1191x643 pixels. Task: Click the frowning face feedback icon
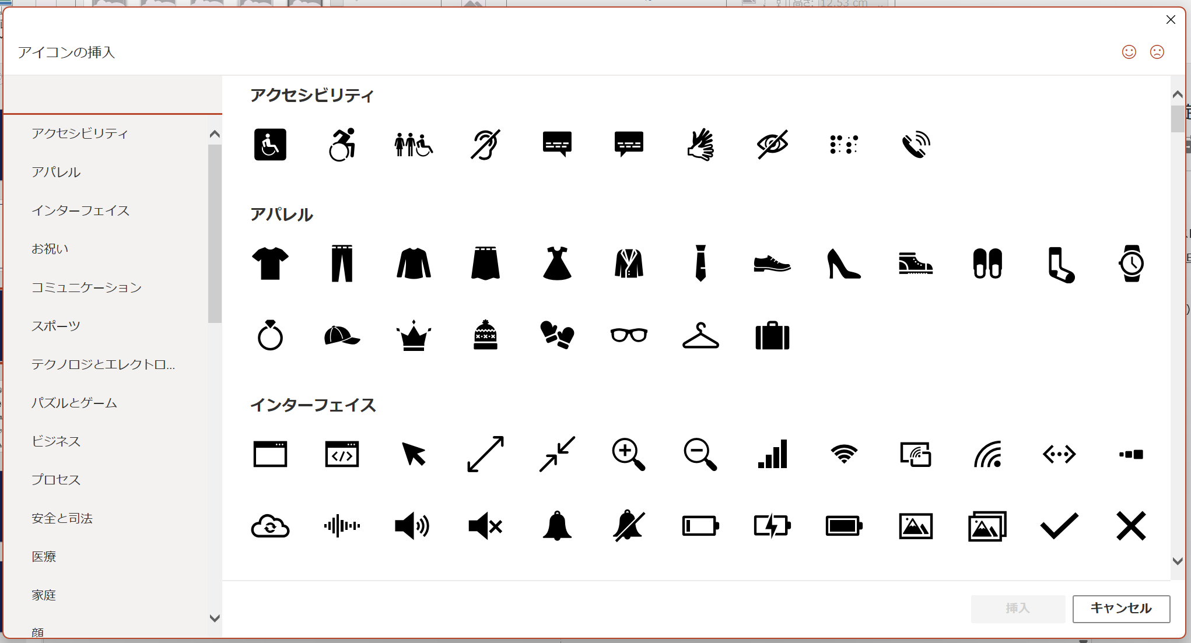pos(1157,52)
